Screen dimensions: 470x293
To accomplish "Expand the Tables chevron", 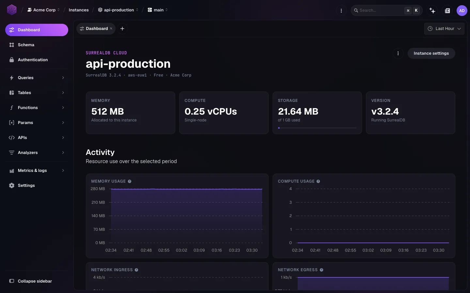I will point(63,93).
